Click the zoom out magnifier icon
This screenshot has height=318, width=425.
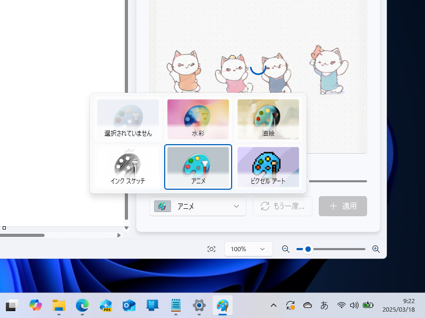click(285, 249)
